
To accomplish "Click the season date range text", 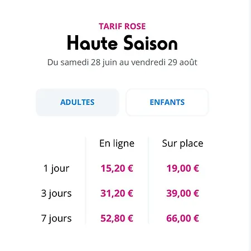I will click(x=122, y=62).
